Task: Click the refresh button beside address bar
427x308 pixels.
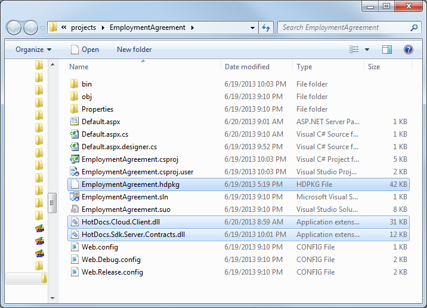Action: [266, 27]
